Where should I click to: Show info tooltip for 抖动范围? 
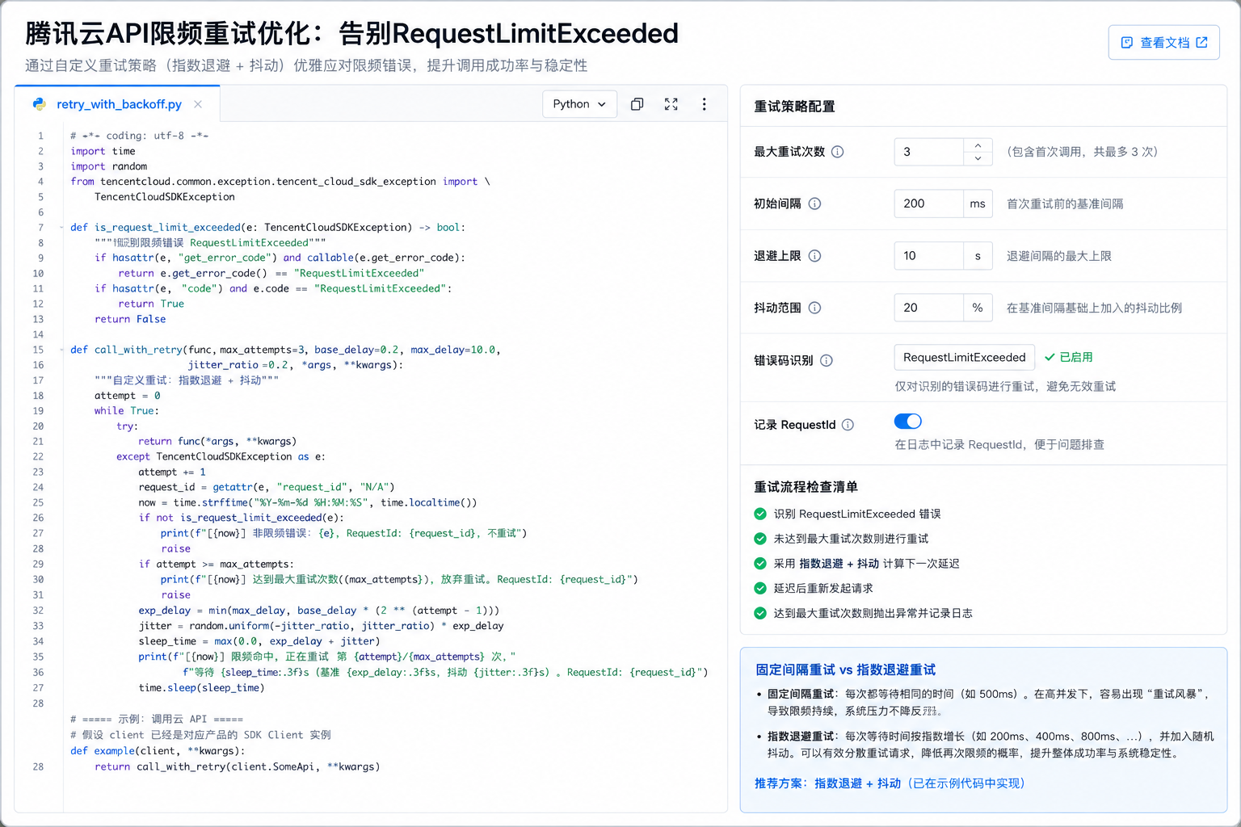814,308
